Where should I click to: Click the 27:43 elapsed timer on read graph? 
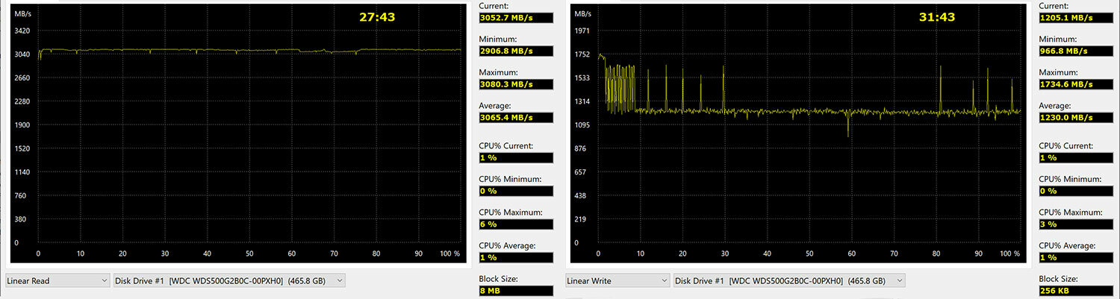pos(377,16)
